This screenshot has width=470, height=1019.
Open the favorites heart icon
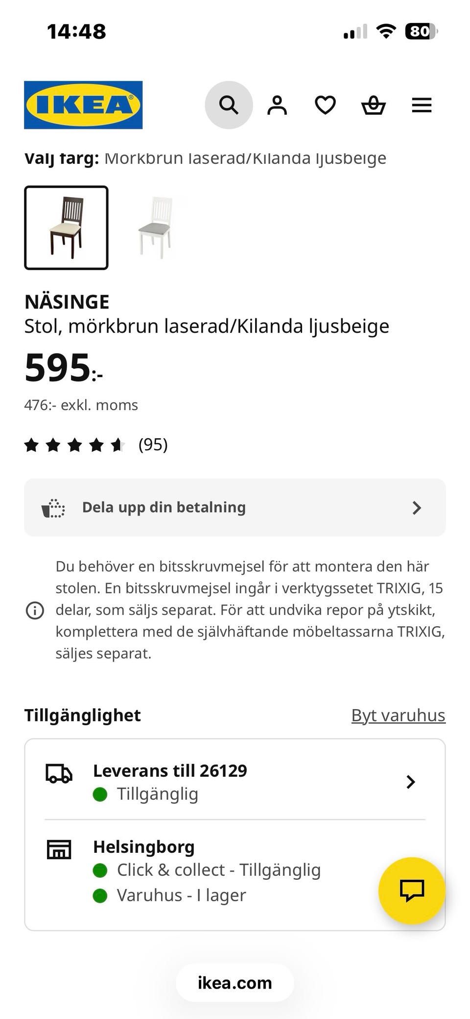click(x=325, y=105)
